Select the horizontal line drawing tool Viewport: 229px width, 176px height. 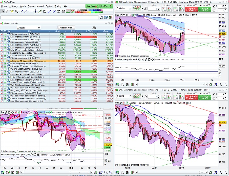(x=31, y=11)
